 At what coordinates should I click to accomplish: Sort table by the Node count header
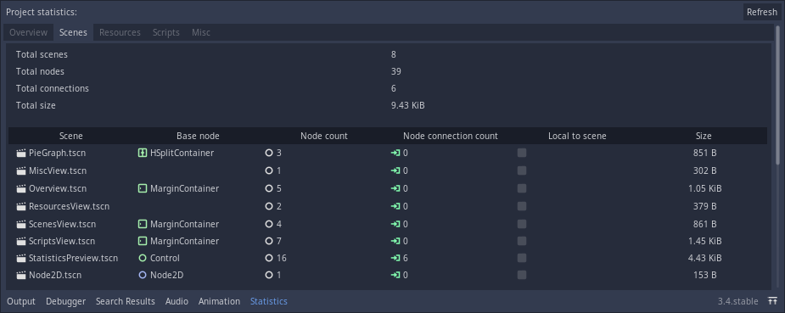click(324, 136)
